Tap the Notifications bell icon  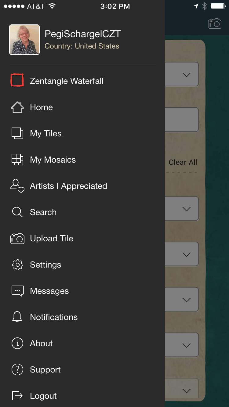point(17,317)
